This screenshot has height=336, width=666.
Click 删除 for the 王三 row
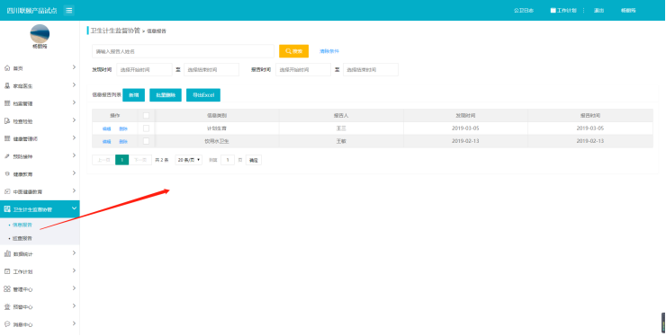[123, 128]
